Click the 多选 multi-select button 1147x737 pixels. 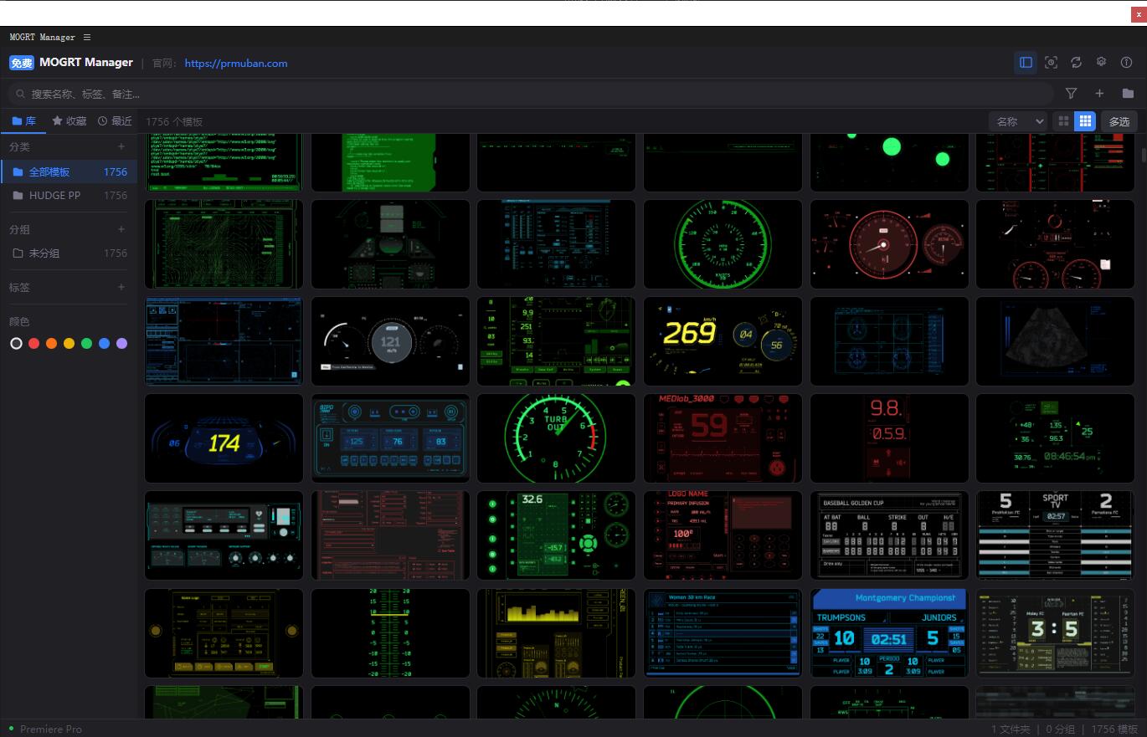point(1119,121)
